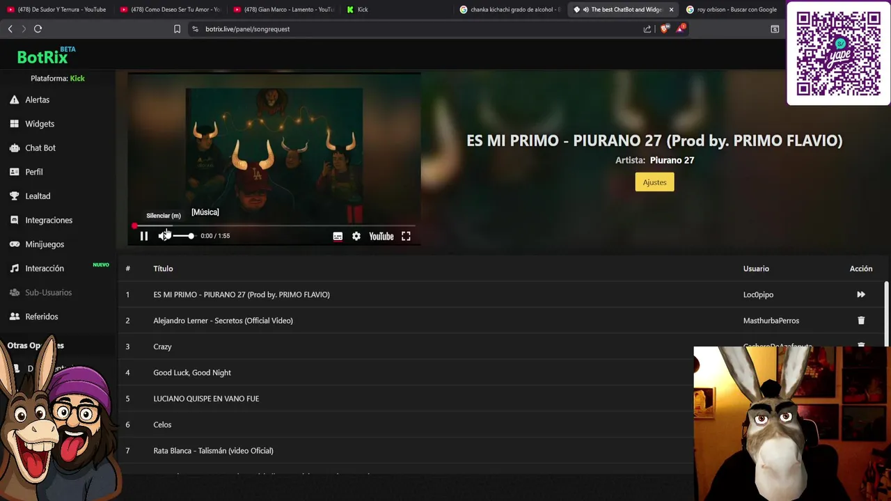Select Good Luck, Good Night row

point(406,372)
